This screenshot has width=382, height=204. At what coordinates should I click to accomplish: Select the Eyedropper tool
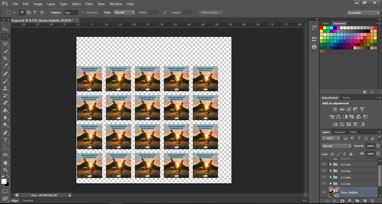coord(5,66)
